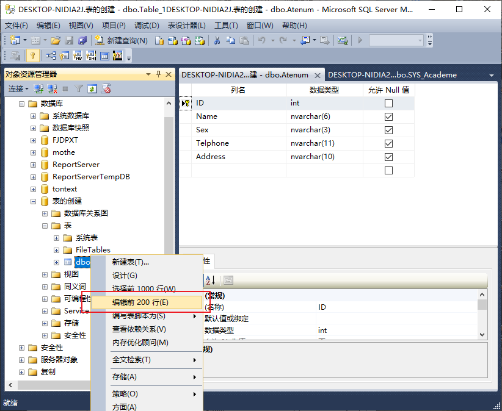The image size is (502, 411).
Task: Click the Manage Fulltext Index icon
Action: (78, 55)
